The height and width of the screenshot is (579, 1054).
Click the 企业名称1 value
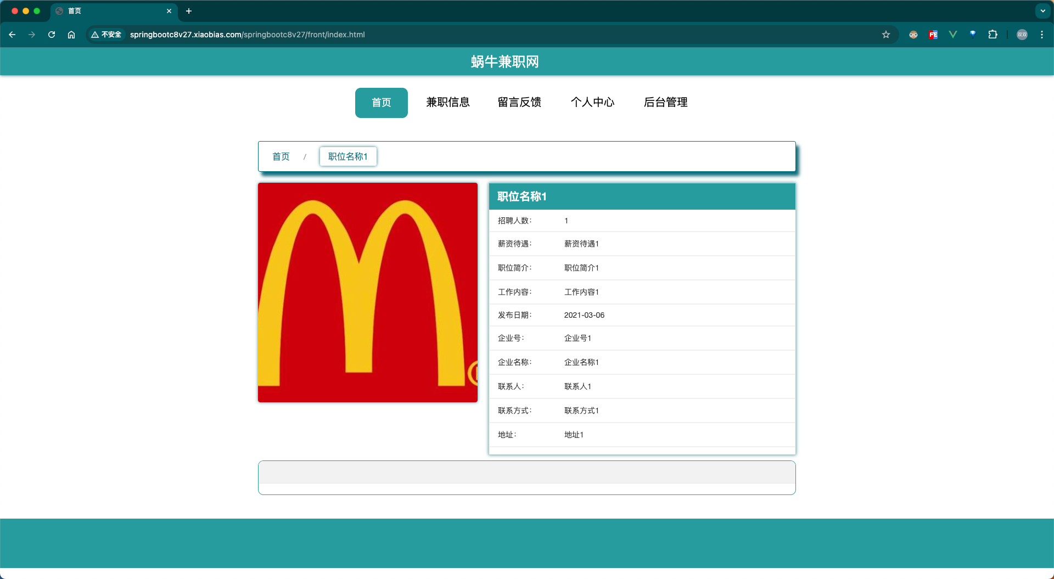[581, 362]
